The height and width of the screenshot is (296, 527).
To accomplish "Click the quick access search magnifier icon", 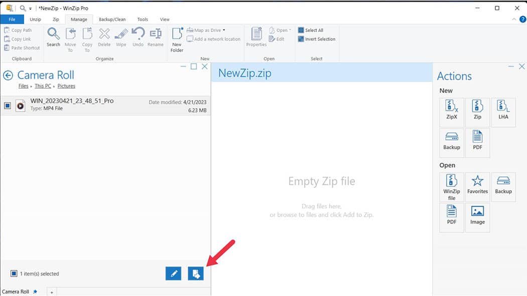I will point(23,8).
